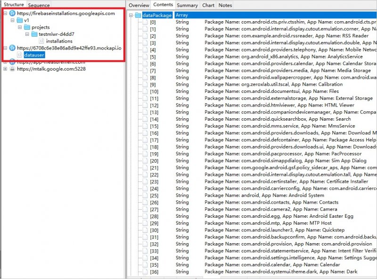Click the globe icon for firebaseinstallations.googleapis.com

[x=12, y=13]
